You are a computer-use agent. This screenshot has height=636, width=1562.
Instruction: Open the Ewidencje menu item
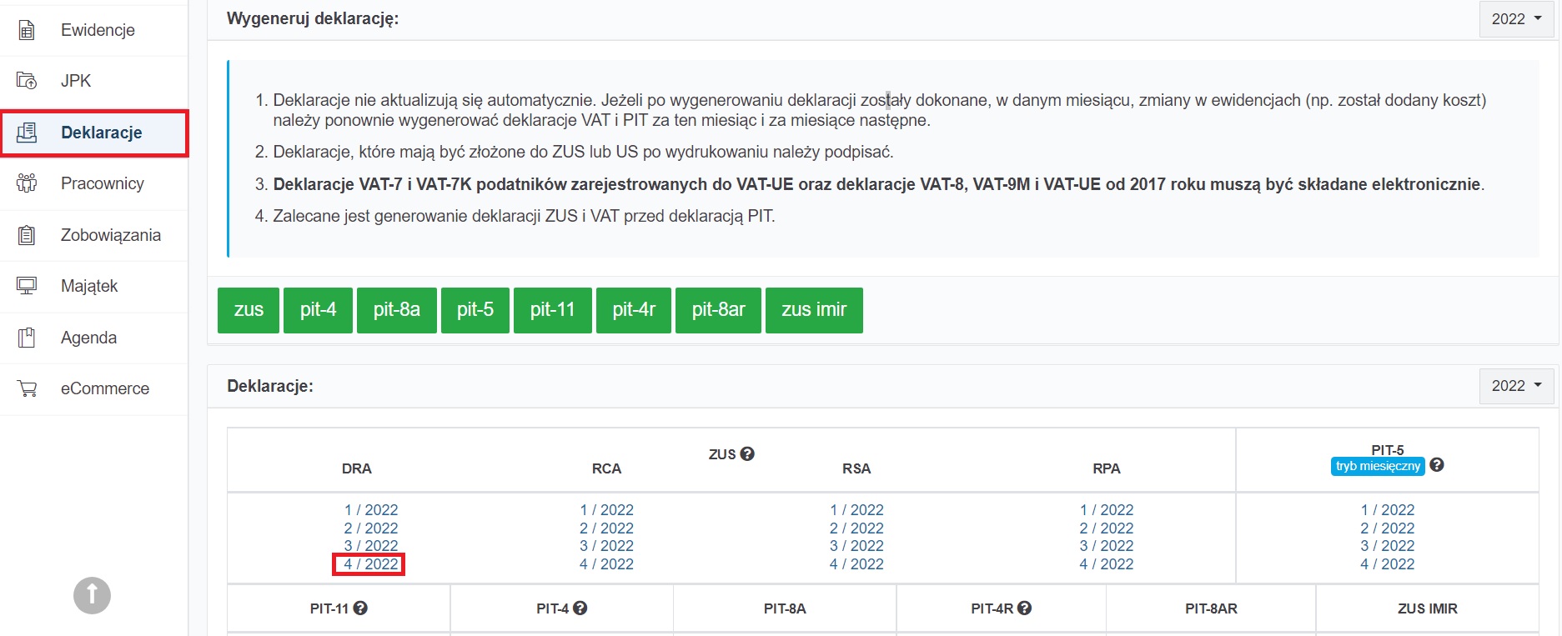[x=93, y=30]
